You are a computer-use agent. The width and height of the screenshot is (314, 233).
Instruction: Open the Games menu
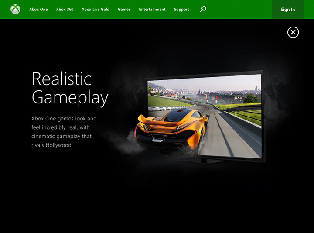pyautogui.click(x=124, y=10)
